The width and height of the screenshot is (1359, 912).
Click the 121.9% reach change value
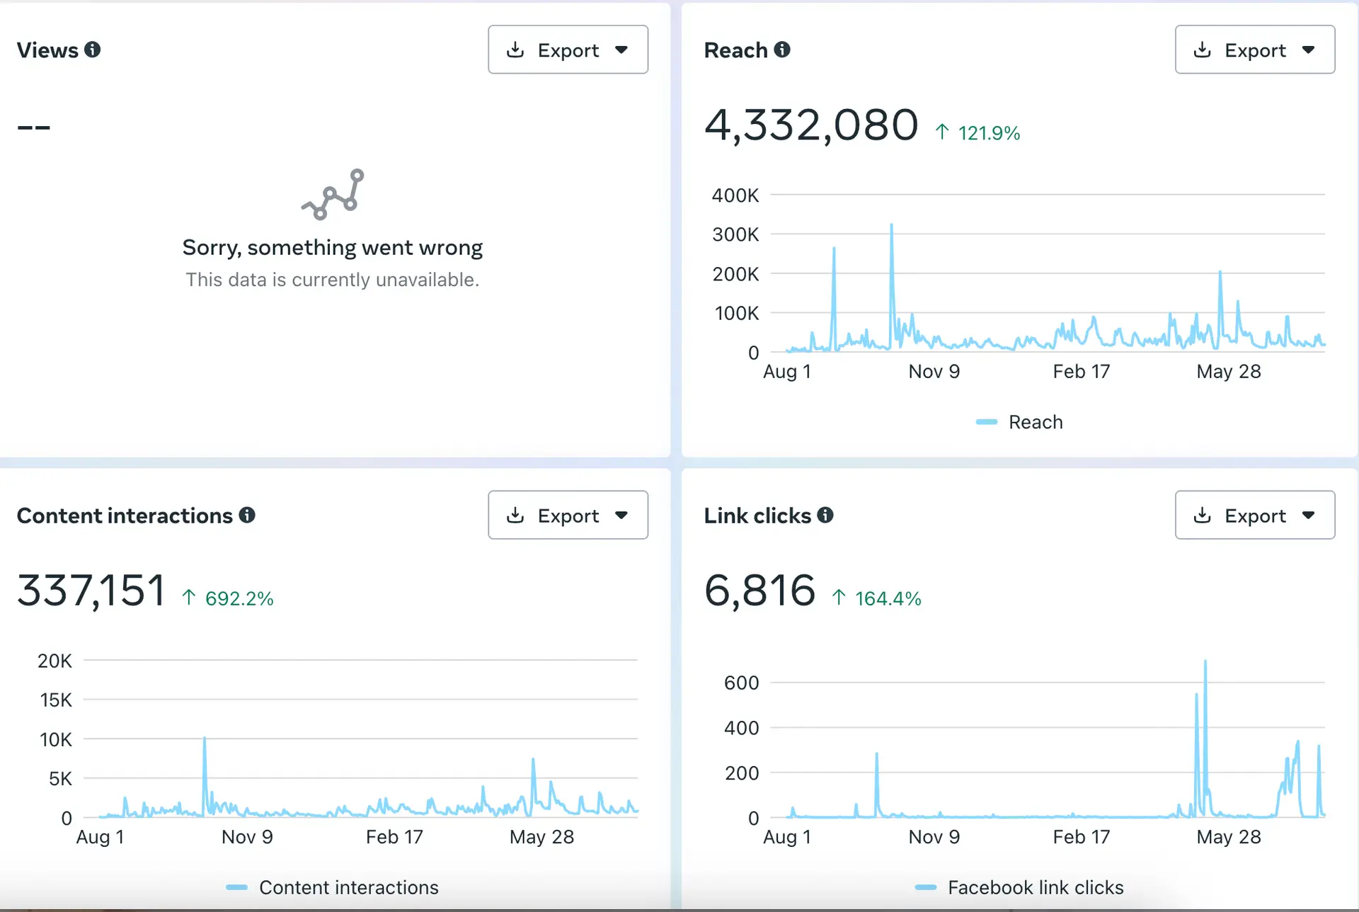[989, 133]
